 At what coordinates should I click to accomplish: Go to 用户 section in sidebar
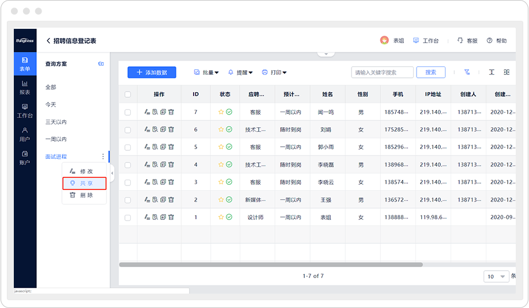tap(25, 134)
